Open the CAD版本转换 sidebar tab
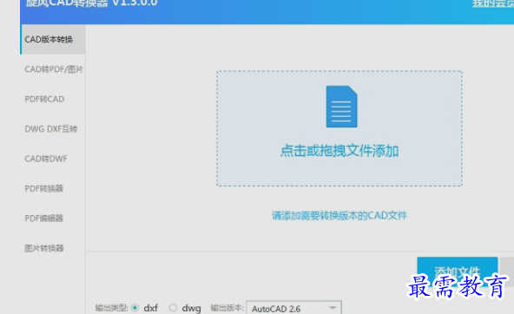The height and width of the screenshot is (314, 514). point(53,40)
